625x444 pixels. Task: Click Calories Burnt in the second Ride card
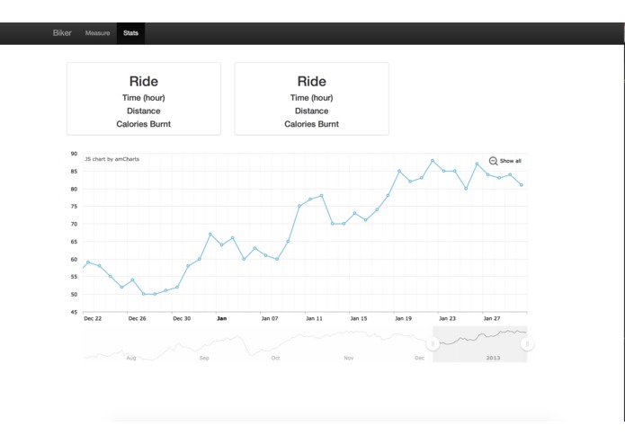312,124
